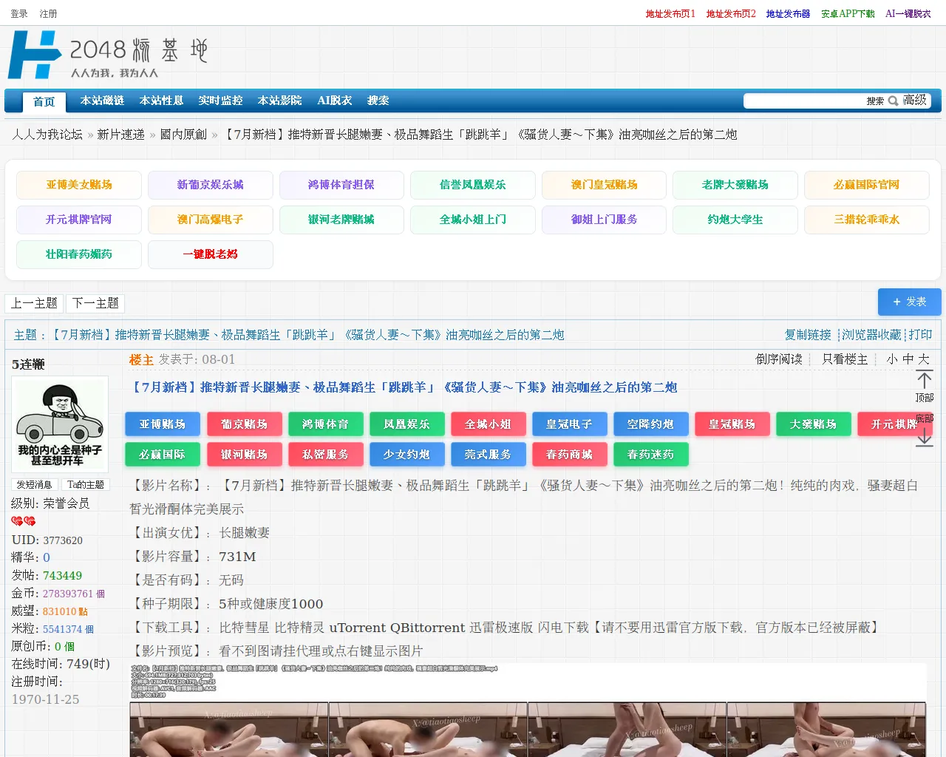Click the poster's cartoon avatar image
The height and width of the screenshot is (757, 946).
tap(60, 424)
